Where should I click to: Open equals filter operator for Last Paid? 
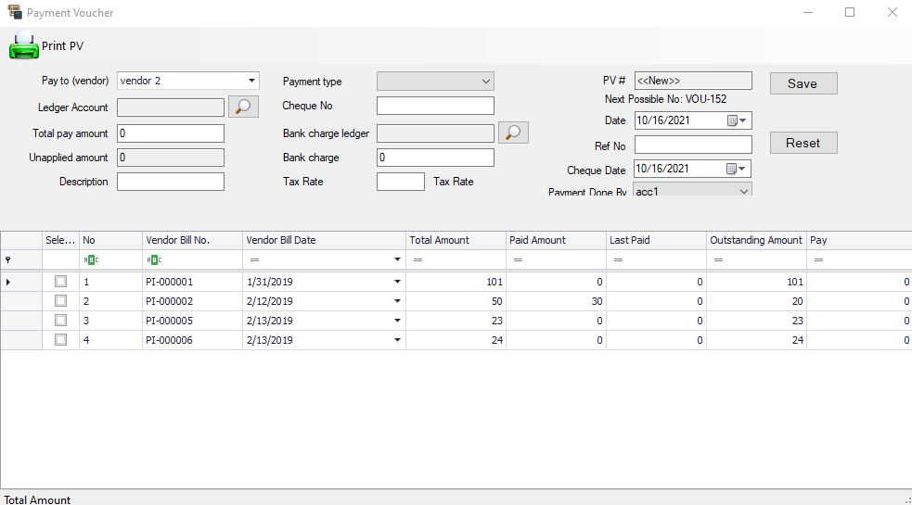pyautogui.click(x=618, y=259)
